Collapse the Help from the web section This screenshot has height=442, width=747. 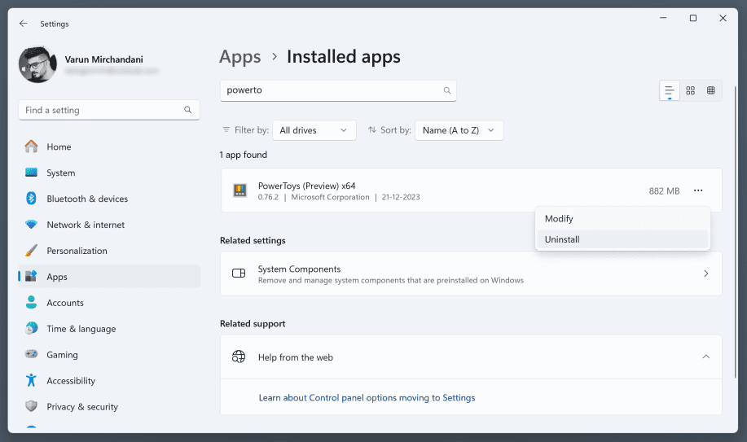[x=705, y=357]
